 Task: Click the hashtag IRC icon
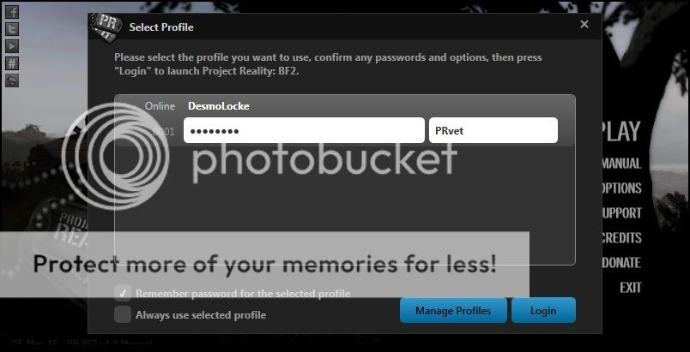click(12, 63)
